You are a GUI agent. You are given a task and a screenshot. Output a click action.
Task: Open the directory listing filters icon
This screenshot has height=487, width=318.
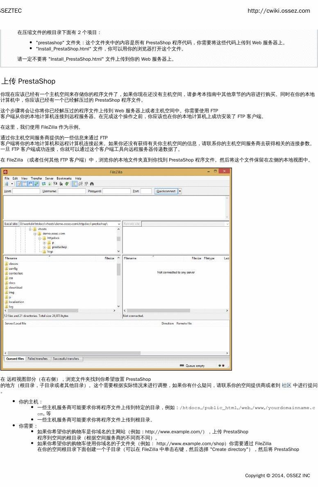click(x=75, y=184)
